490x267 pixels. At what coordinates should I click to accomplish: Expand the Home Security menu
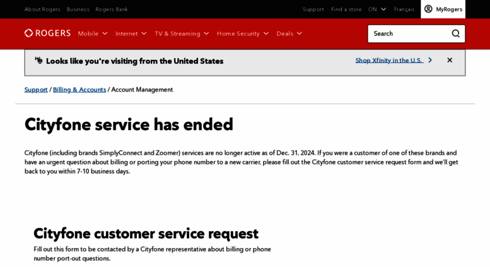click(243, 33)
